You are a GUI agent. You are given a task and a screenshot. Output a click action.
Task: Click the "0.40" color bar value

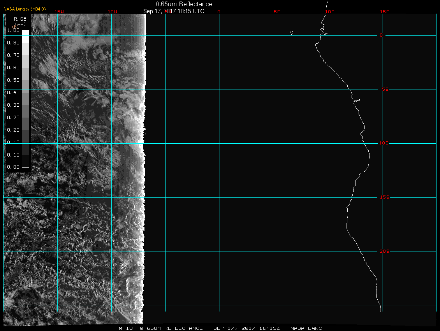13,92
